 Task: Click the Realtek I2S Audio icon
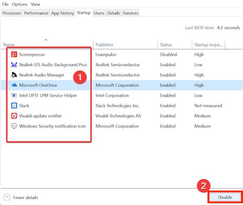[14, 65]
